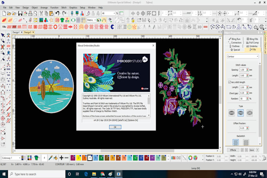Click the color wheel icon

[x=190, y=158]
